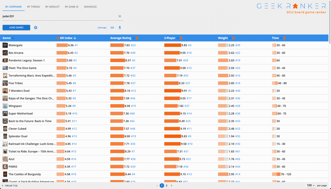Screen dimensions: 331x189
Task: Copy permalink using the link icon
Action: (x=112, y=28)
